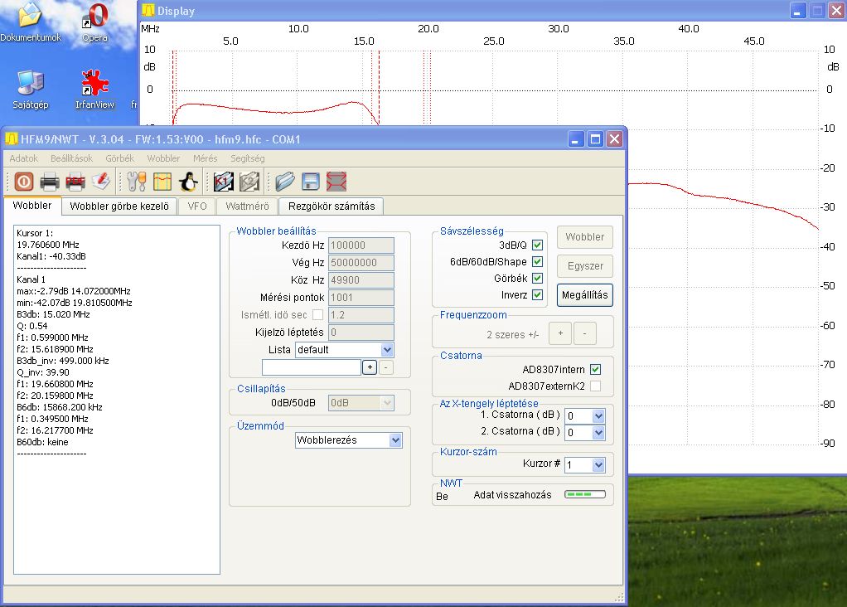Click the printer icon in toolbar
The width and height of the screenshot is (847, 607).
click(x=50, y=181)
